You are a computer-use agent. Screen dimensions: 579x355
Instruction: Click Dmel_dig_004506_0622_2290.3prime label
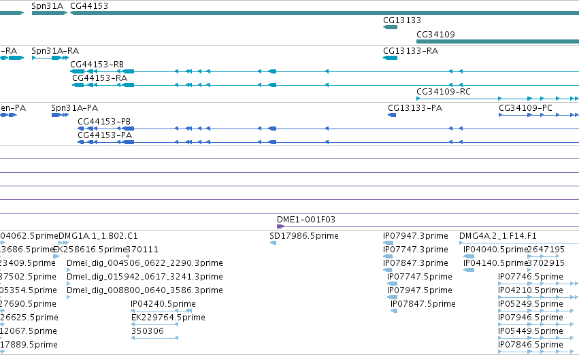click(145, 263)
